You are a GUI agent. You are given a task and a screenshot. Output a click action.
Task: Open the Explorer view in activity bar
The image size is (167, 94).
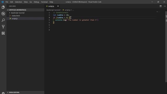(x=3, y=7)
